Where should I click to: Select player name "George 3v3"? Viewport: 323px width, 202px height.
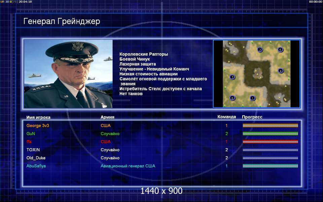[38, 126]
